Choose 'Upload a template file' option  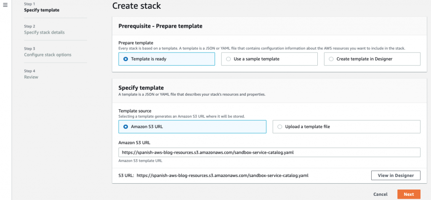pyautogui.click(x=280, y=127)
